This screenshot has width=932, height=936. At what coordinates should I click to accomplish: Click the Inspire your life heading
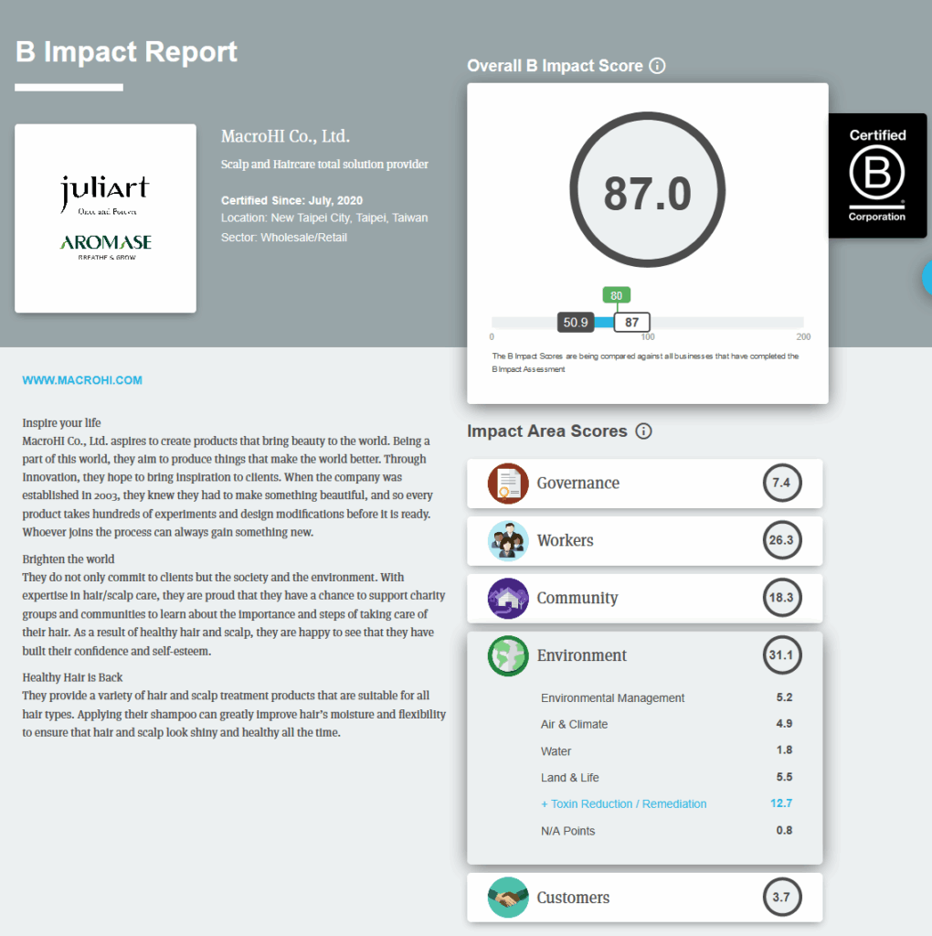[61, 422]
